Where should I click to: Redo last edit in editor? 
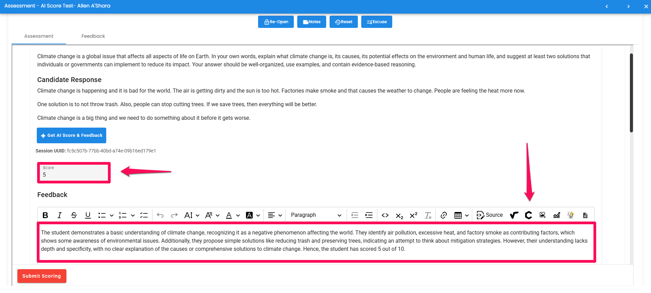tap(174, 215)
